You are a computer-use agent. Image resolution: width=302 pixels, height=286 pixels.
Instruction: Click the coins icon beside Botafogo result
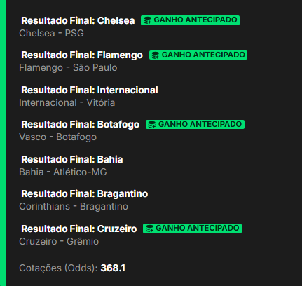[152, 125]
